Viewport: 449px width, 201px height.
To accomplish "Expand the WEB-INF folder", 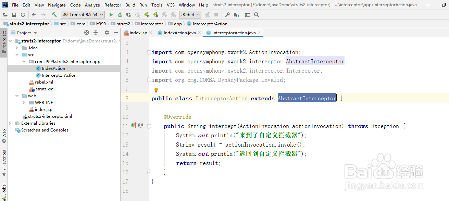I will point(24,102).
